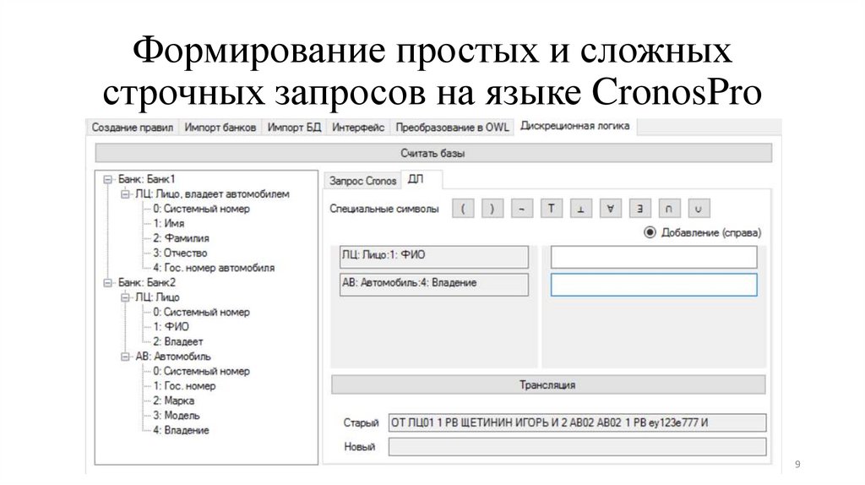The width and height of the screenshot is (865, 485).
Task: Click the АВ: Автомобиль:4: Владение entry
Action: pyautogui.click(x=434, y=285)
